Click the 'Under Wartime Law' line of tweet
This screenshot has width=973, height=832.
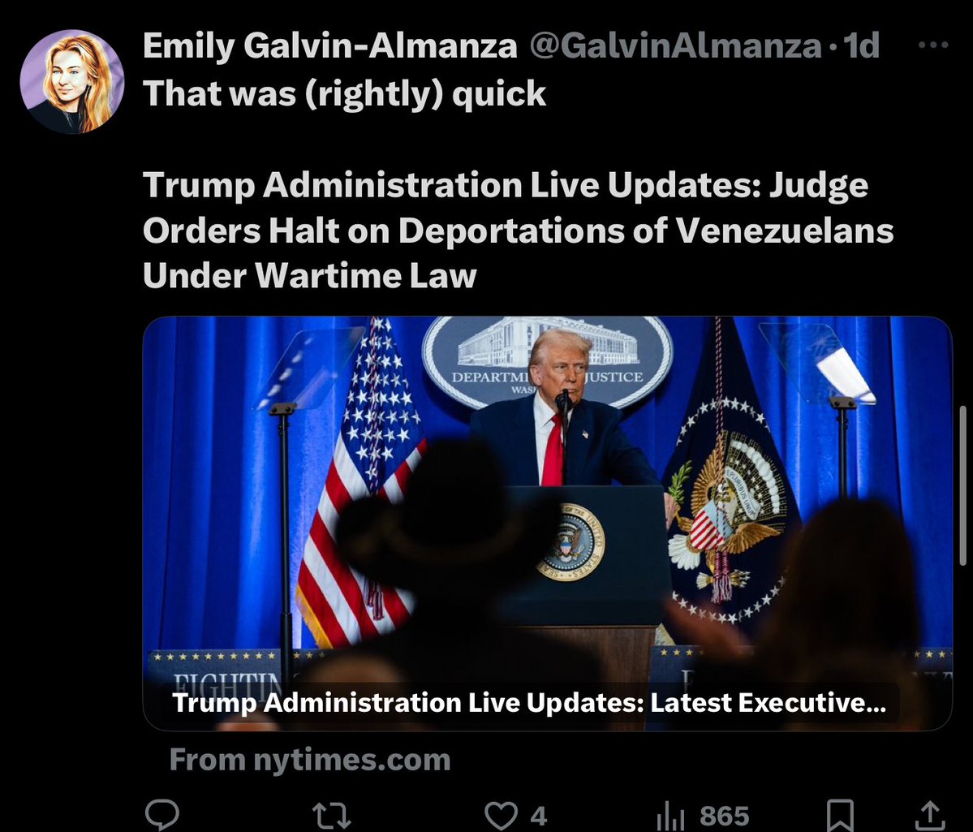(x=310, y=275)
